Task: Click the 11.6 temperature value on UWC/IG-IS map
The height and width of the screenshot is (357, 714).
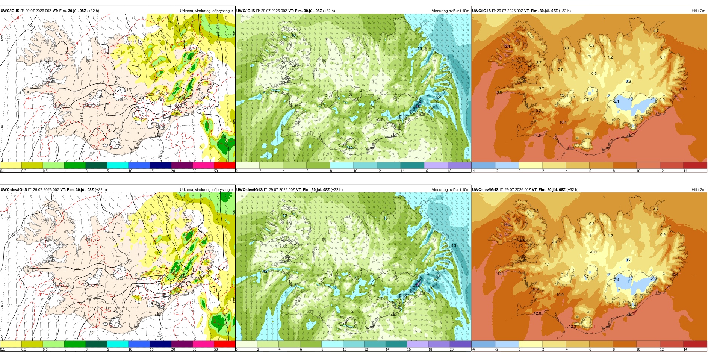Action: click(x=537, y=136)
